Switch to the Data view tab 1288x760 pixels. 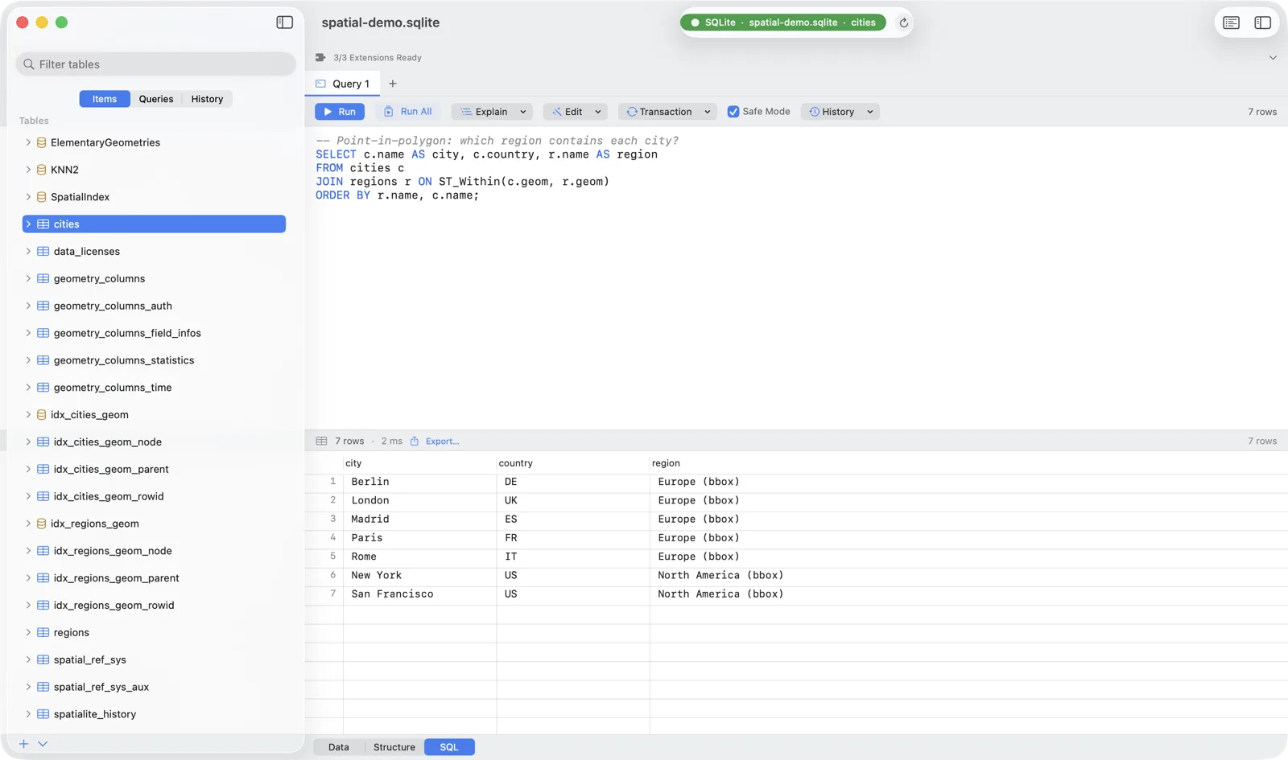(339, 747)
